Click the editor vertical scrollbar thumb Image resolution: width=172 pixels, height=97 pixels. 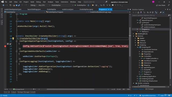tap(130, 42)
